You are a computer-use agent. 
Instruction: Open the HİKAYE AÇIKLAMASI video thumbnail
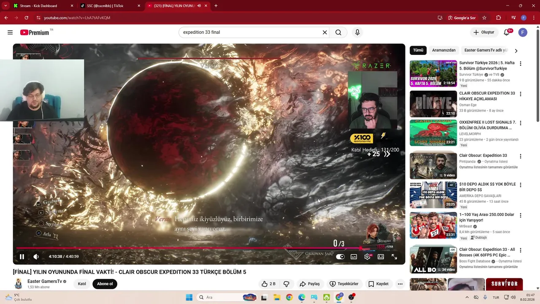coord(433,104)
